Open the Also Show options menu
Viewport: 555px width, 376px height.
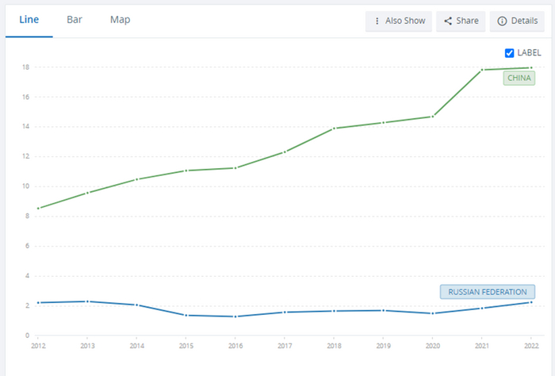click(399, 21)
